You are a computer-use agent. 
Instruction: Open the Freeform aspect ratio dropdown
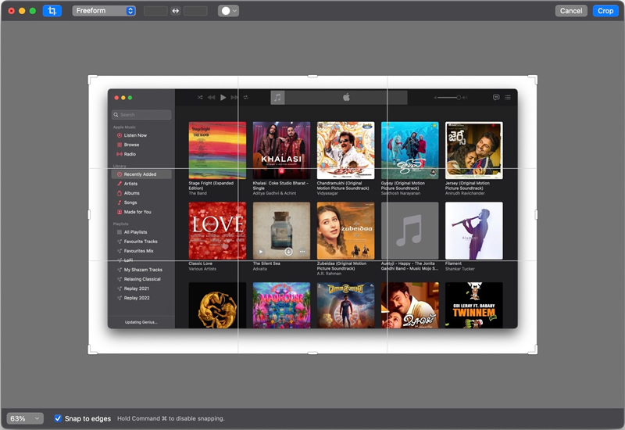point(104,11)
